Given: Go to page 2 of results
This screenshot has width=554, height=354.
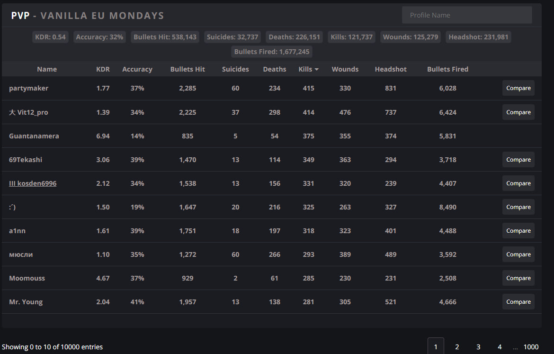Looking at the screenshot, I should tap(457, 347).
